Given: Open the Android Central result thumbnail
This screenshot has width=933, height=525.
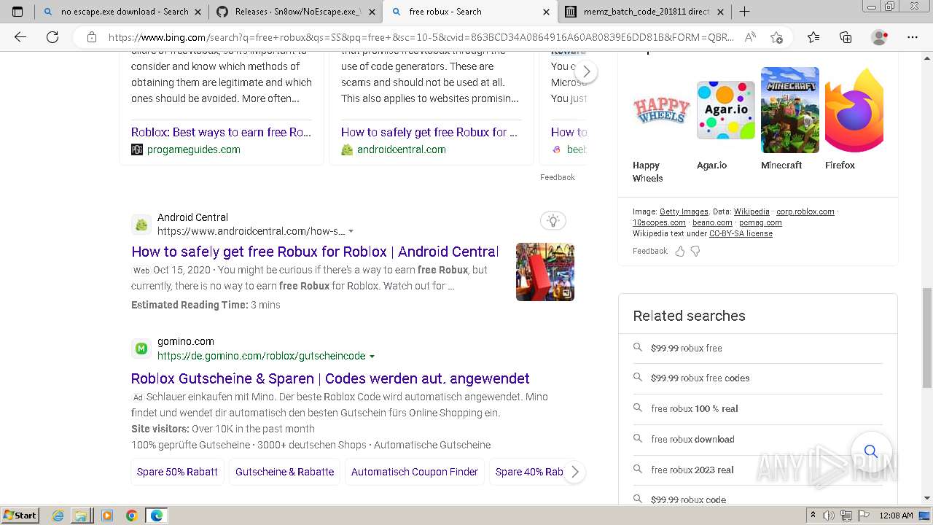Looking at the screenshot, I should click(545, 272).
